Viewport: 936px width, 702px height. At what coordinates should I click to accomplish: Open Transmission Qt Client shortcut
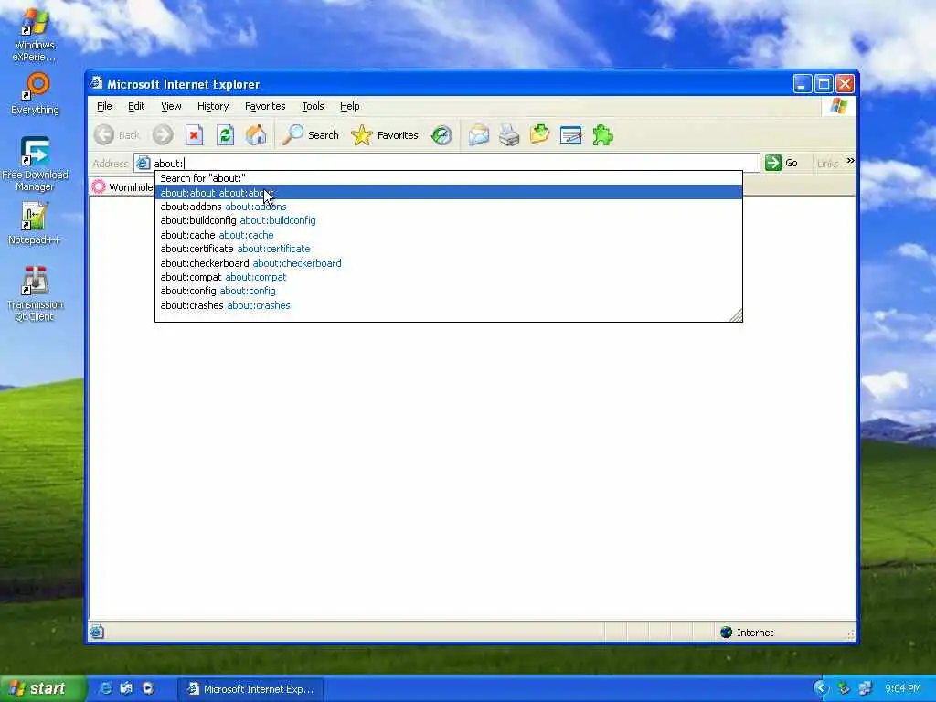35,293
